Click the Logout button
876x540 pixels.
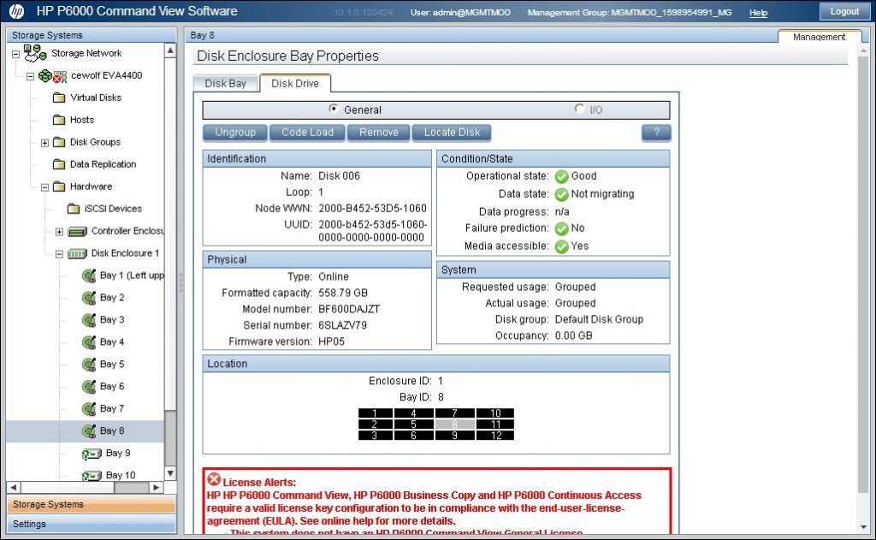coord(844,11)
